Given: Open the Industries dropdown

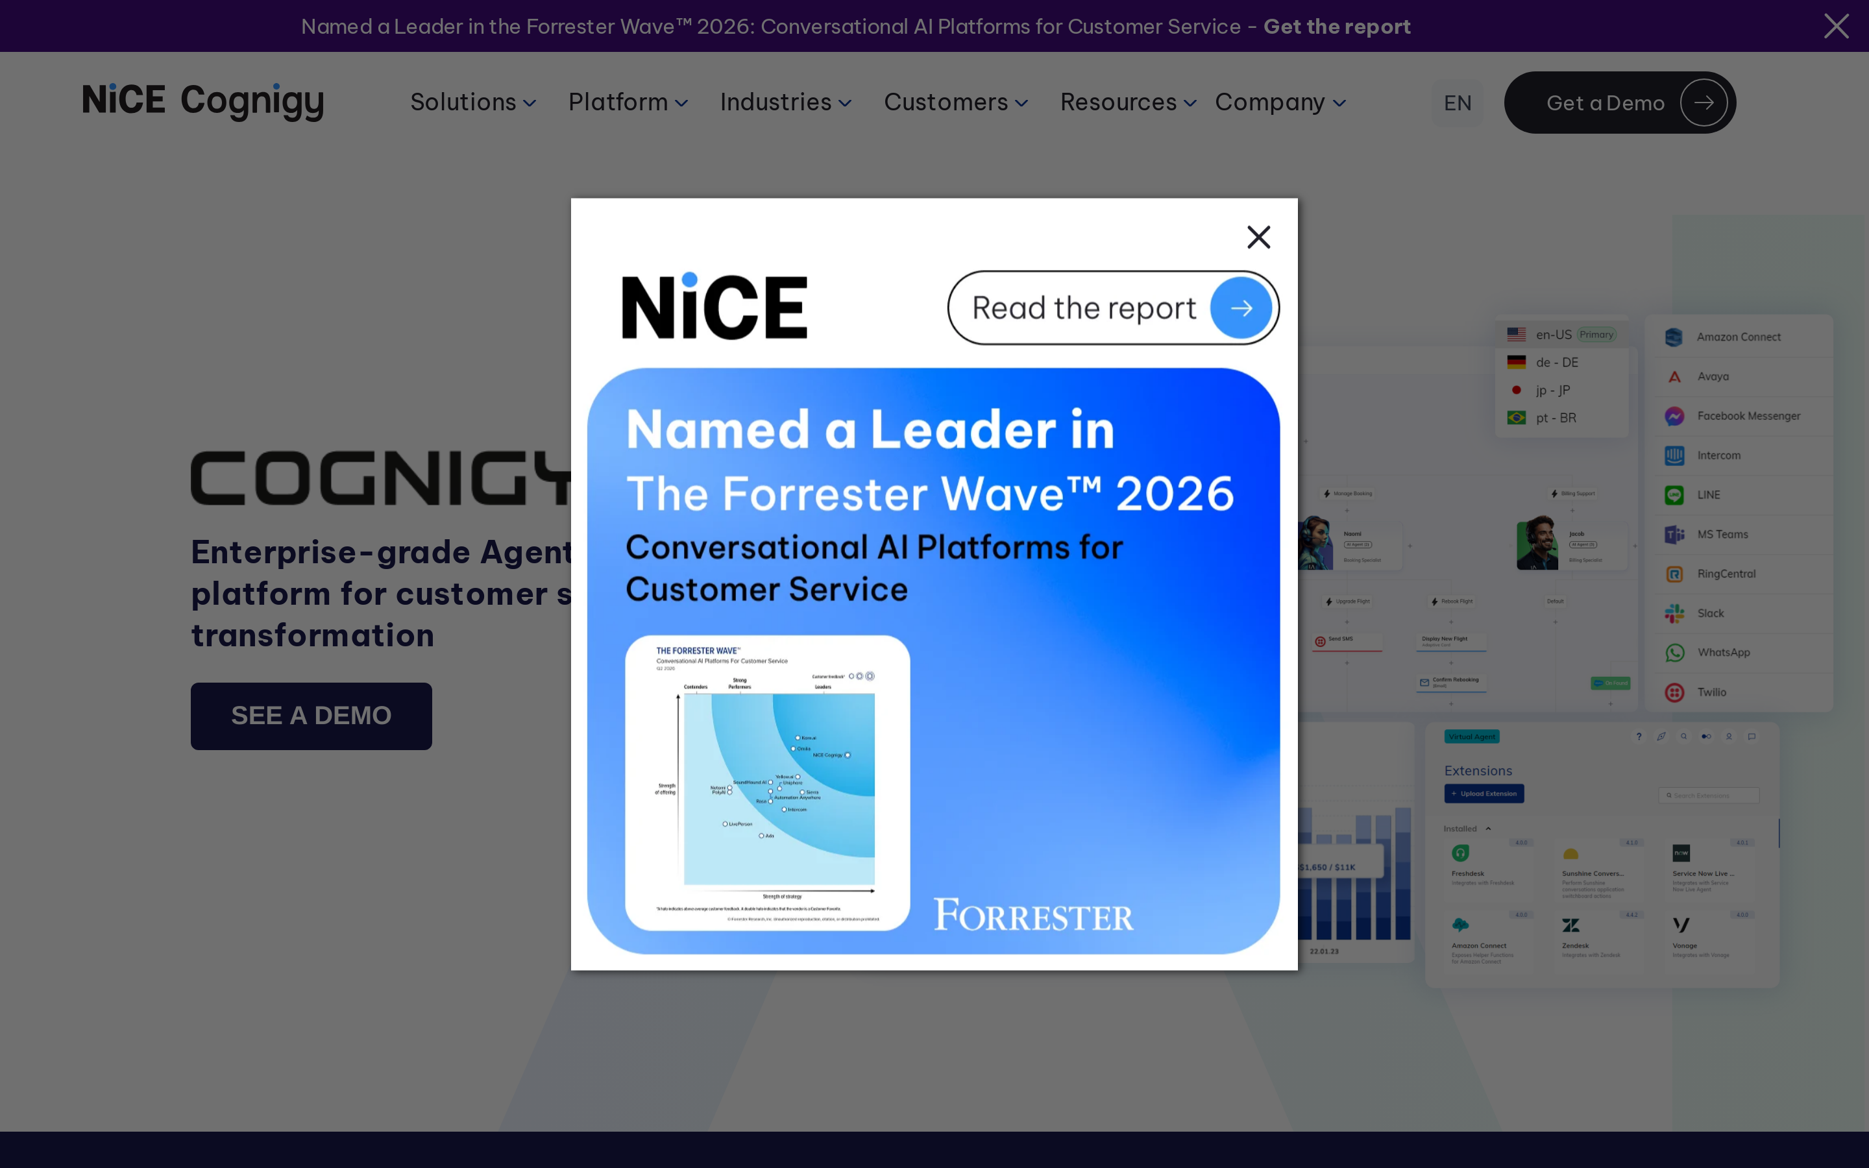Looking at the screenshot, I should click(785, 102).
